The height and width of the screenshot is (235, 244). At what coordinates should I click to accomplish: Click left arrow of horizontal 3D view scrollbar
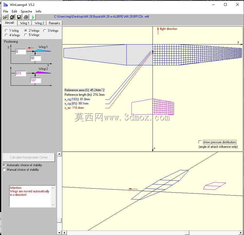click(x=65, y=233)
